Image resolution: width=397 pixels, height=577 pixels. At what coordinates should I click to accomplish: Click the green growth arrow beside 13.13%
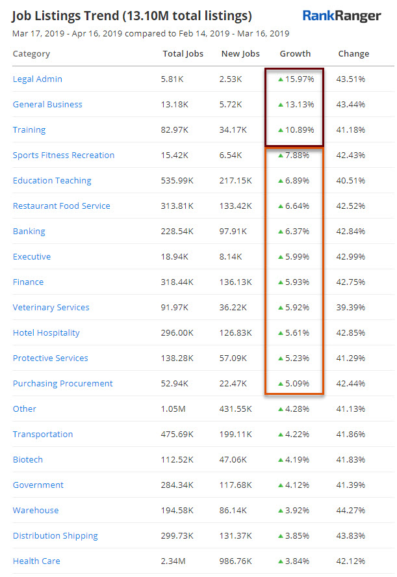click(x=280, y=105)
